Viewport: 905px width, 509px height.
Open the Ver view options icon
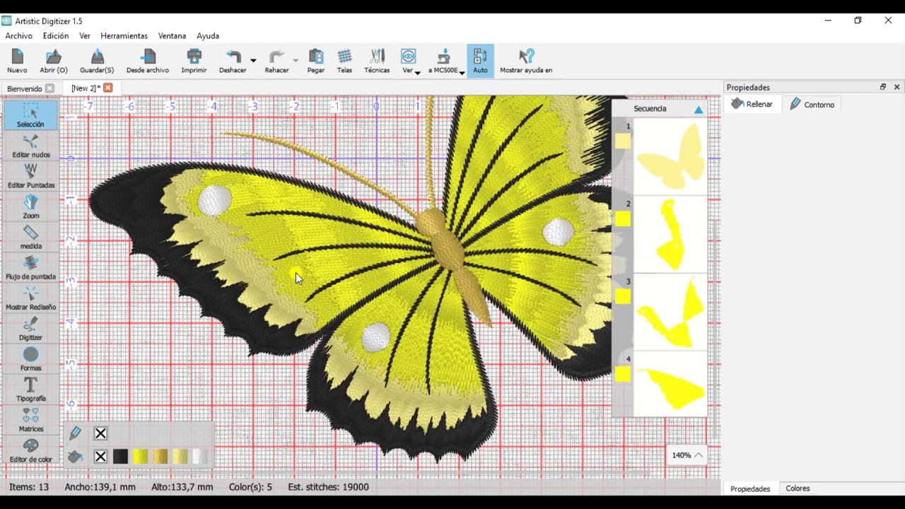point(408,61)
